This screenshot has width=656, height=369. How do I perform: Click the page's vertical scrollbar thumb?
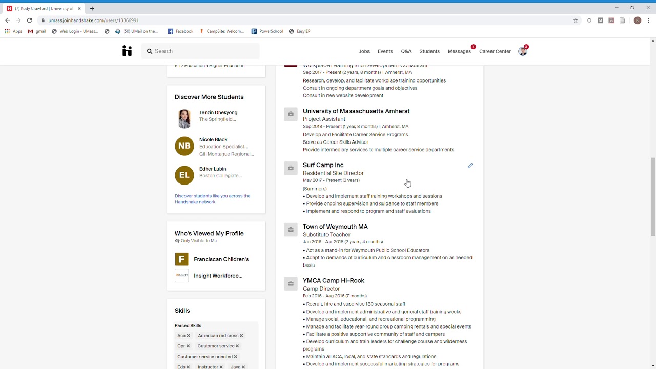(x=653, y=196)
